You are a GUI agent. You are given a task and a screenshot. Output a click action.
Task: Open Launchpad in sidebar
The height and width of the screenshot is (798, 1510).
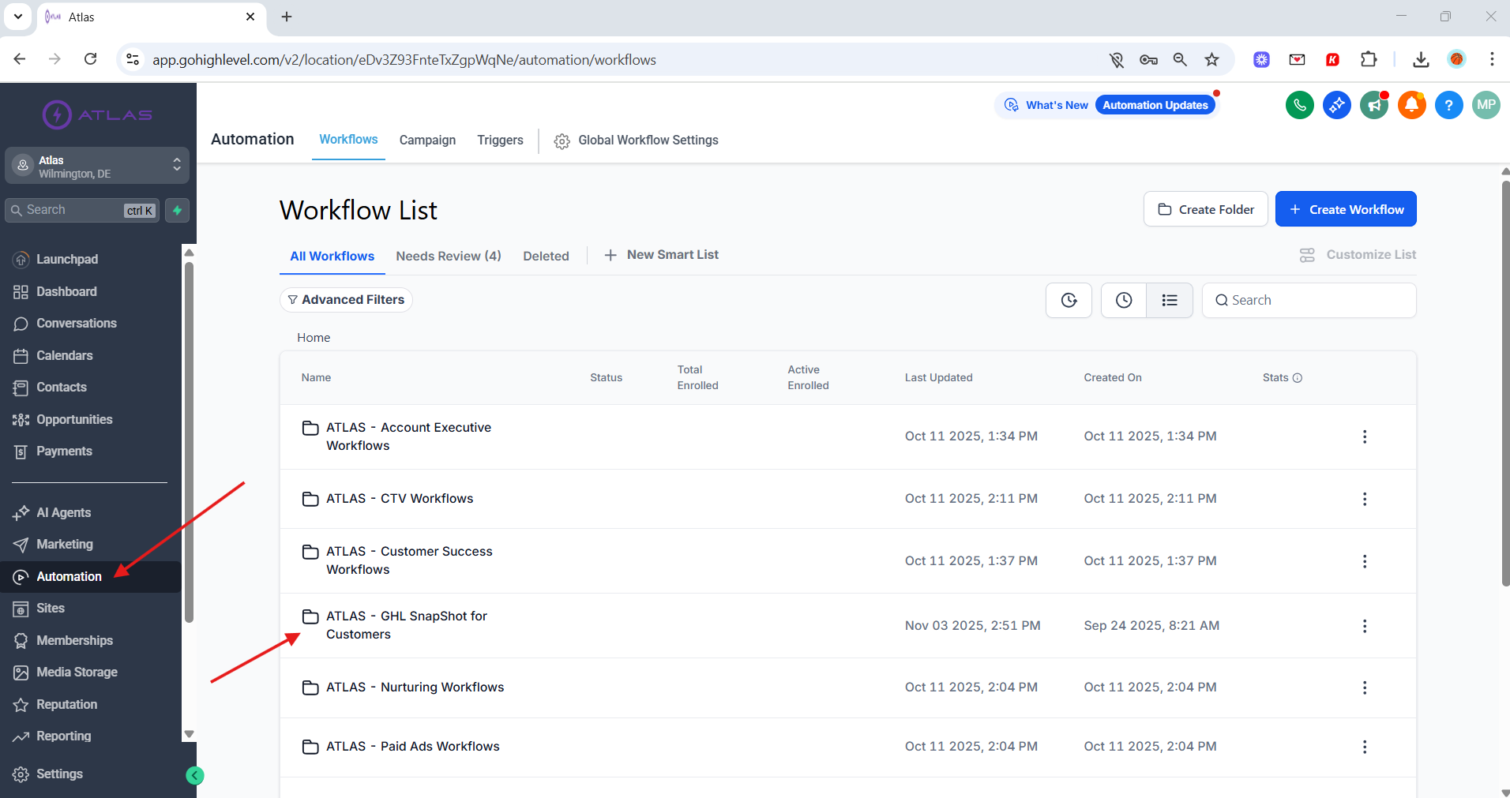[66, 260]
